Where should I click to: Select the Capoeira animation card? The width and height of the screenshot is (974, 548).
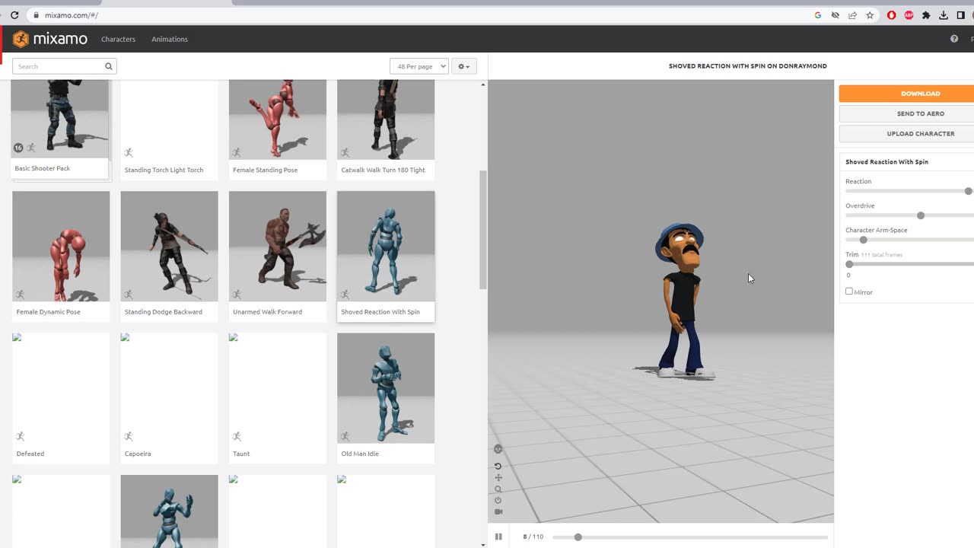tap(169, 398)
